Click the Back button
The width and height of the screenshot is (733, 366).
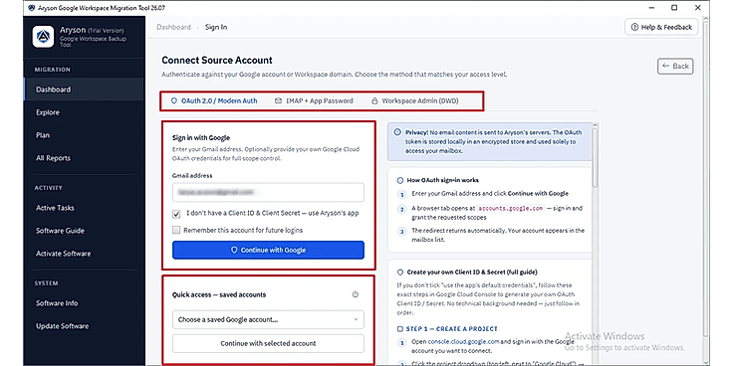point(675,66)
